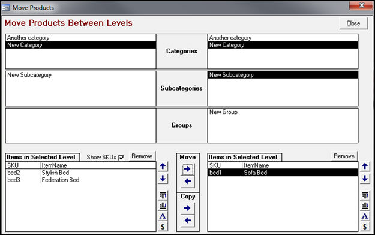The height and width of the screenshot is (235, 375).
Task: Click Remove above the left items list
Action: click(142, 156)
